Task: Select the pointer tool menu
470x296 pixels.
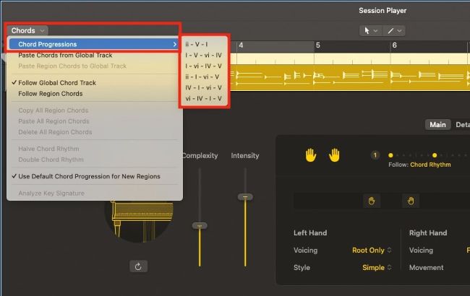Action: point(371,30)
